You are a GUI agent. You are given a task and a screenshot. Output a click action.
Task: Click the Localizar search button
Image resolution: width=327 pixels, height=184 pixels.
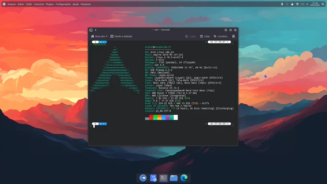click(221, 36)
